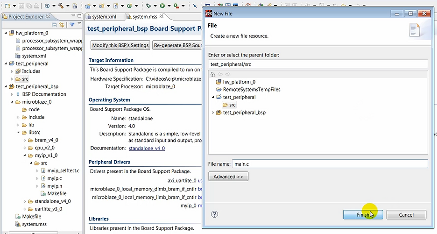Click Finish to create the file
Screen dimensions: 437x234
point(363,214)
